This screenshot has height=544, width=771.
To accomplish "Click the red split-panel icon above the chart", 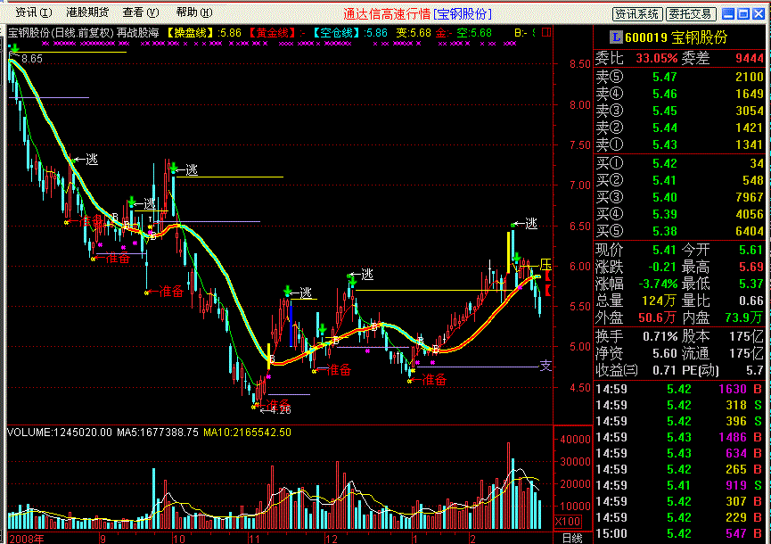I will click(546, 32).
